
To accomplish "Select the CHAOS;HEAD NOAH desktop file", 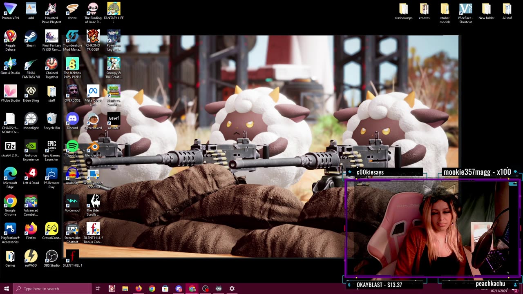I will (x=10, y=123).
